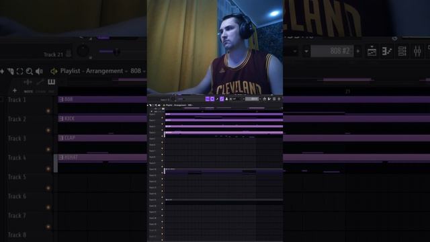Click the audio waveform icon above NOTE tab

[x=28, y=82]
